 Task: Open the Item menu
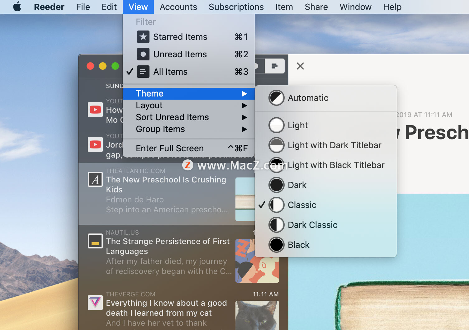[x=284, y=7]
